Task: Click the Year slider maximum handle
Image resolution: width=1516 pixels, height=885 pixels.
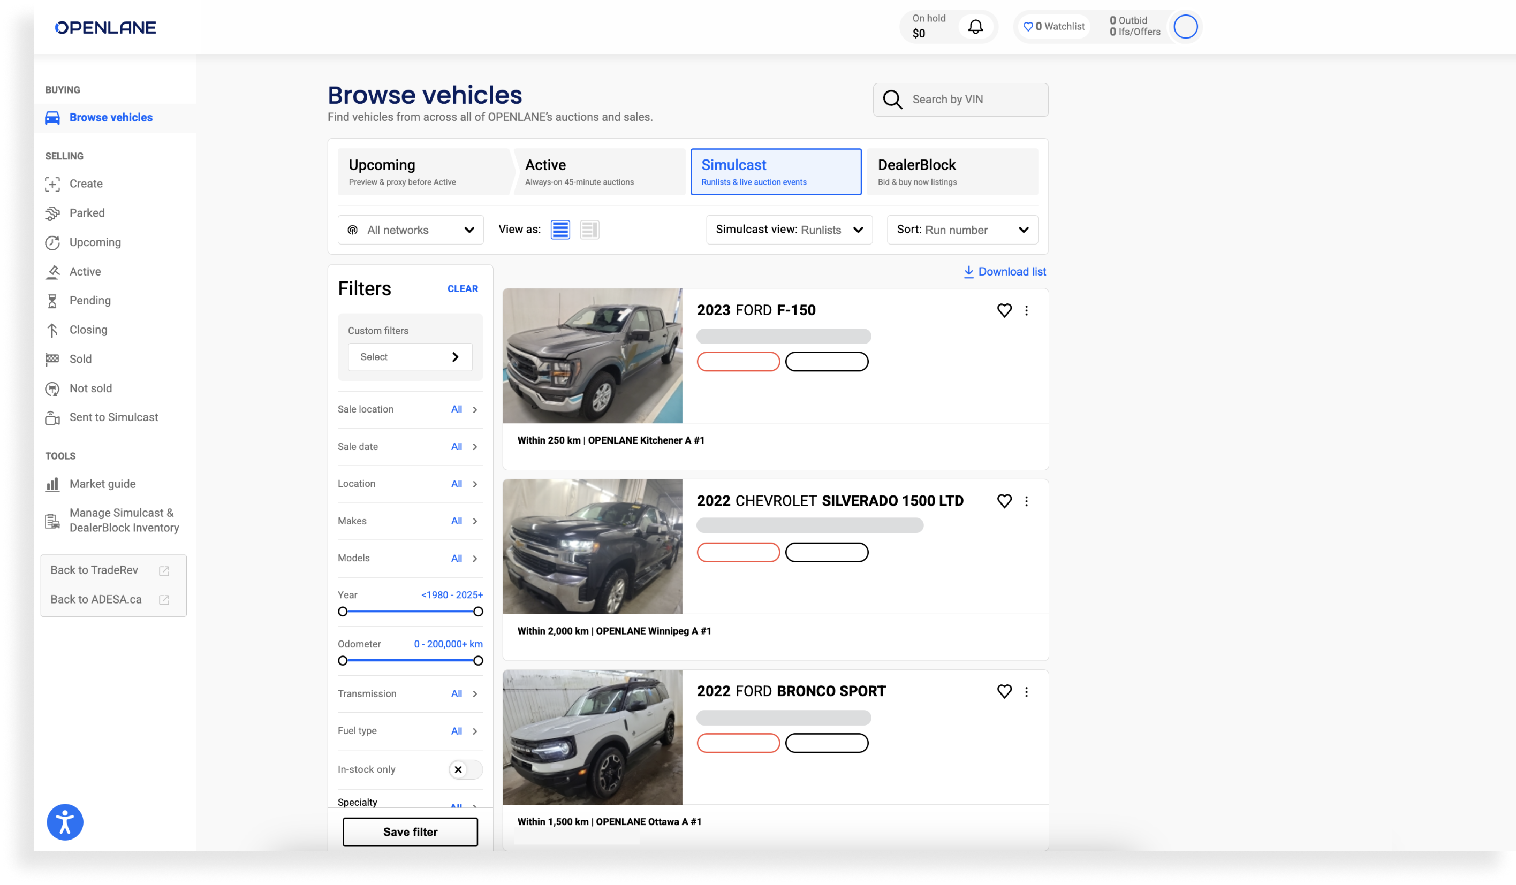Action: coord(478,612)
